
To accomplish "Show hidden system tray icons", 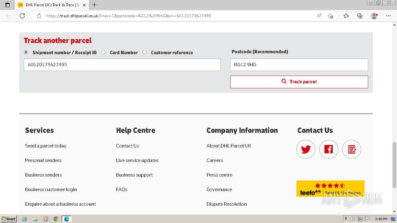I will click(x=346, y=219).
